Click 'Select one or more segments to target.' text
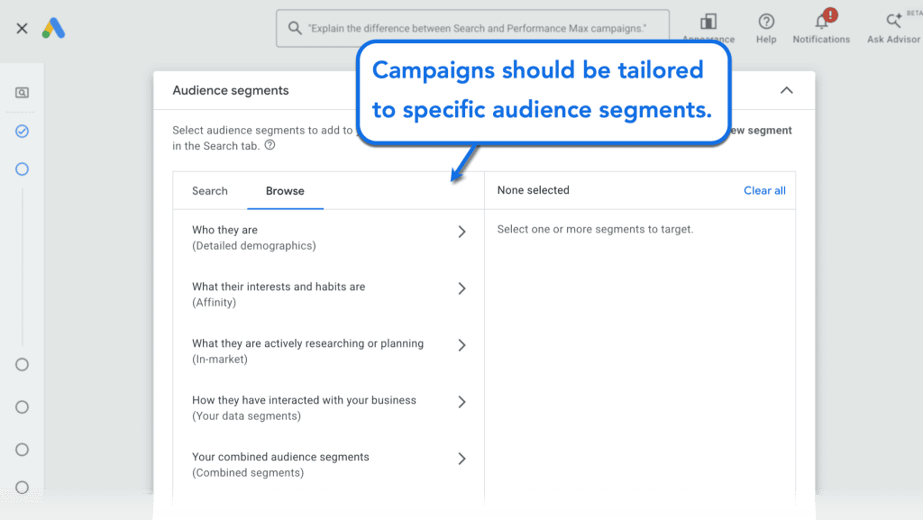This screenshot has height=520, width=923. 595,230
